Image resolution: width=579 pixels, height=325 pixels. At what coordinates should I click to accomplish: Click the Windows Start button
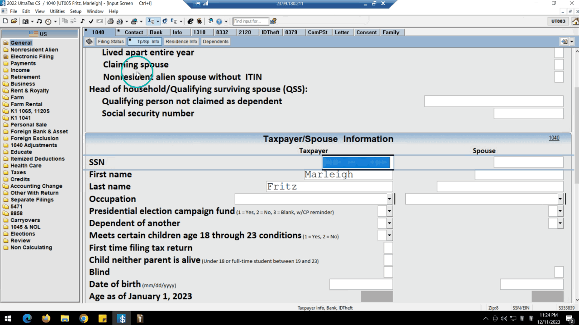pos(8,318)
